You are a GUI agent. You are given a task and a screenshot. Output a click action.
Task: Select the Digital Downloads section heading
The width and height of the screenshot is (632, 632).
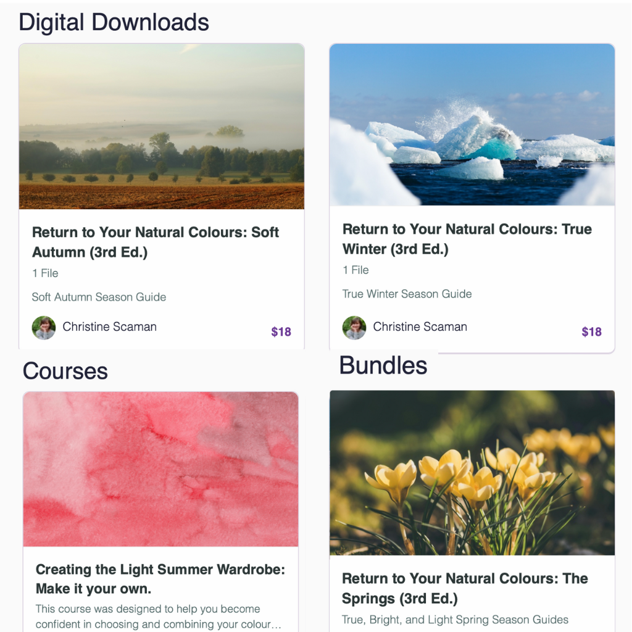point(114,22)
